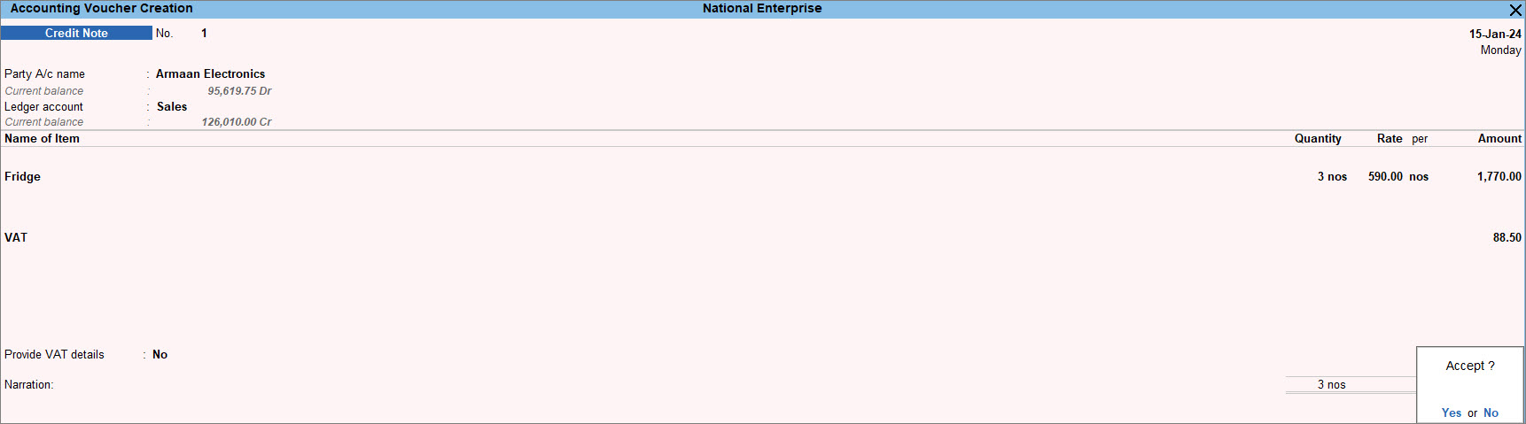1526x424 pixels.
Task: Click the total quantity 3 nos
Action: click(x=1331, y=384)
